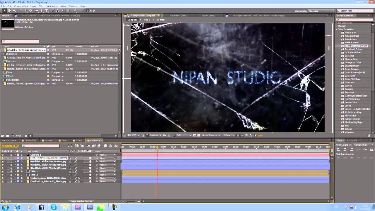
Task: Click the Take Snapshot camera icon
Action: [164, 135]
